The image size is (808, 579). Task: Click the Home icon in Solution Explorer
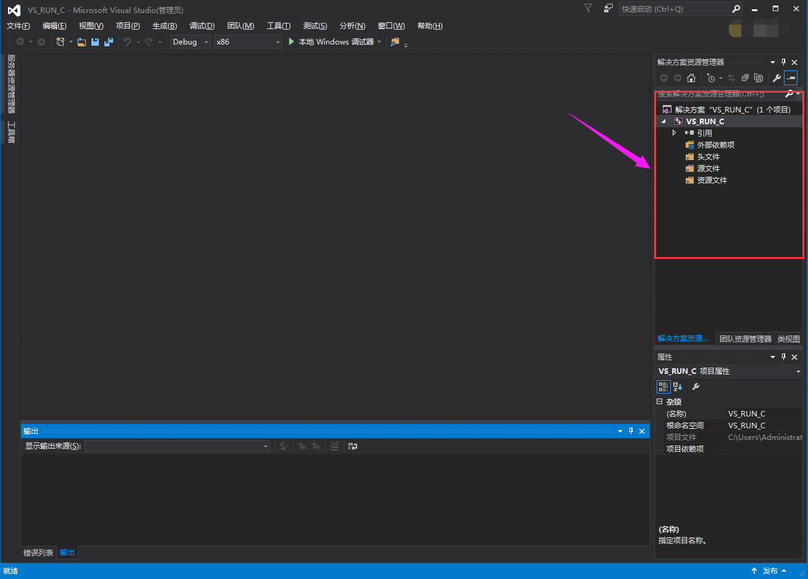(x=691, y=78)
